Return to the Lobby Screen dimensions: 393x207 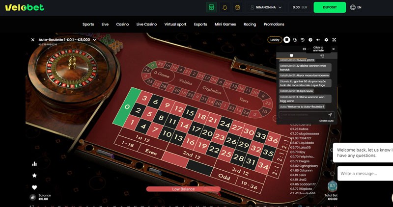coord(275,40)
